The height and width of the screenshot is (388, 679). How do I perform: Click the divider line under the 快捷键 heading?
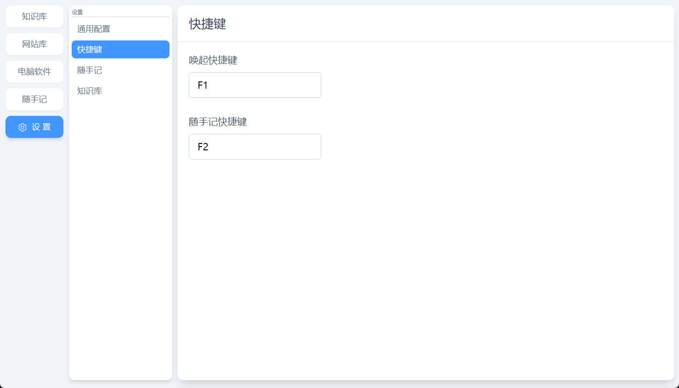[426, 41]
